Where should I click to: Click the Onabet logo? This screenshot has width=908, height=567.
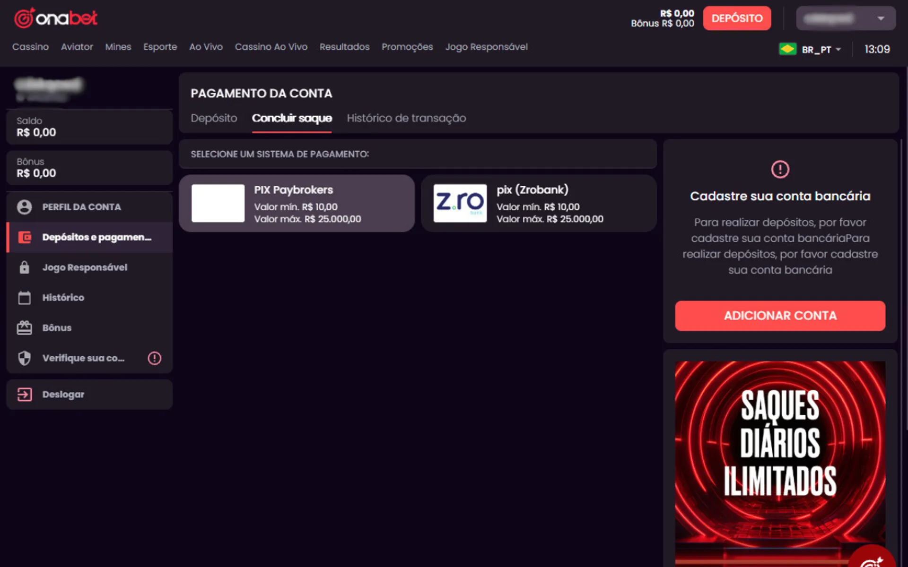56,18
